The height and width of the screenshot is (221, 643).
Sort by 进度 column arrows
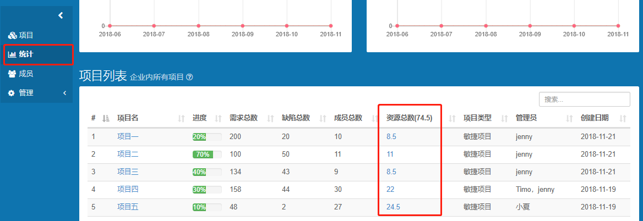(x=218, y=118)
